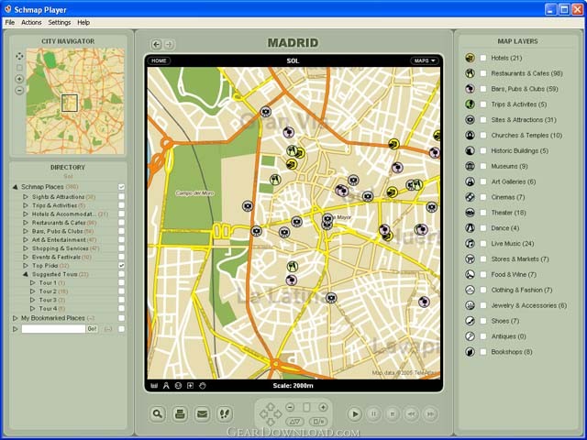Expand the Tour 1 node
The height and width of the screenshot is (440, 587).
point(33,283)
